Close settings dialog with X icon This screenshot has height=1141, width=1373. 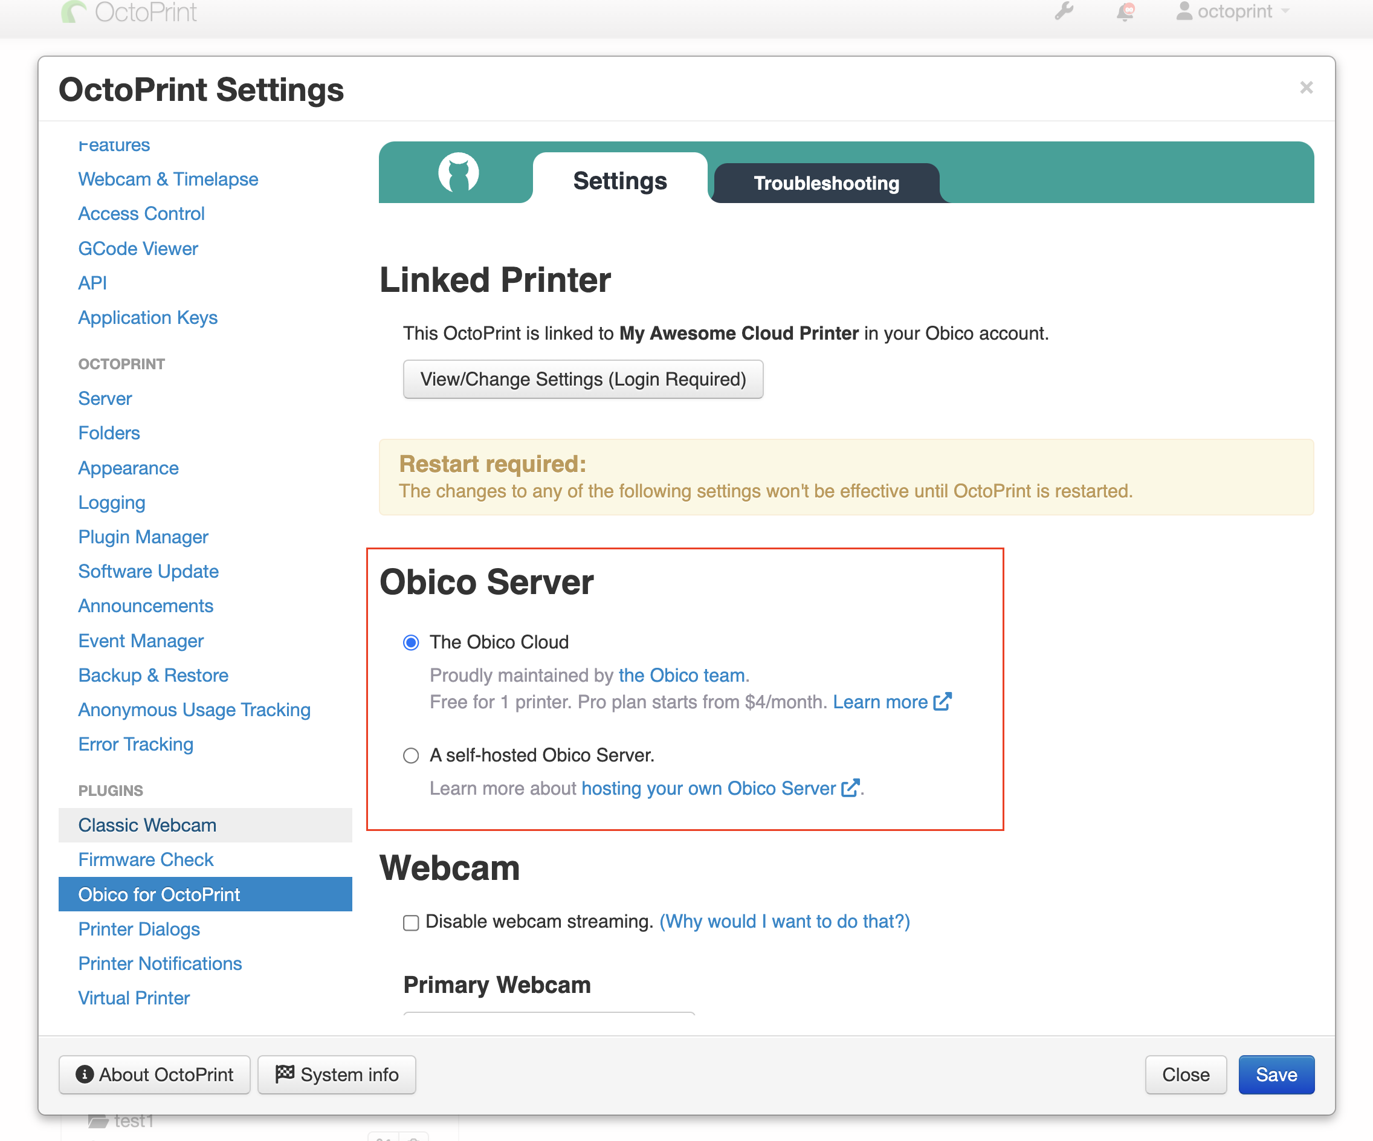(1306, 88)
